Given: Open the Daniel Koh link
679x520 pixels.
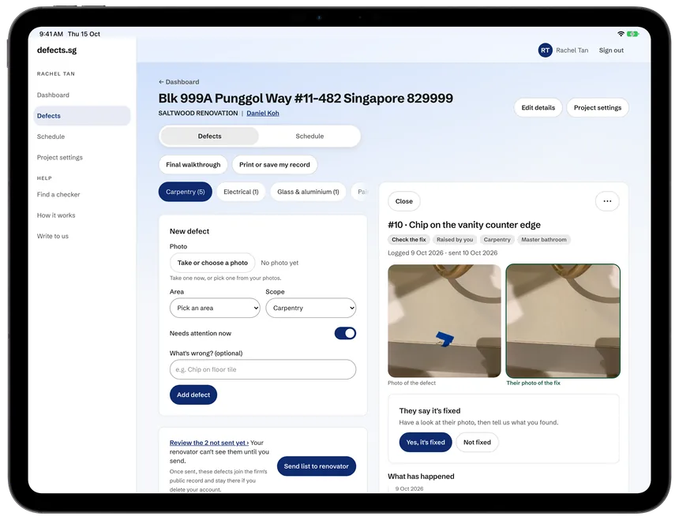Looking at the screenshot, I should 263,114.
